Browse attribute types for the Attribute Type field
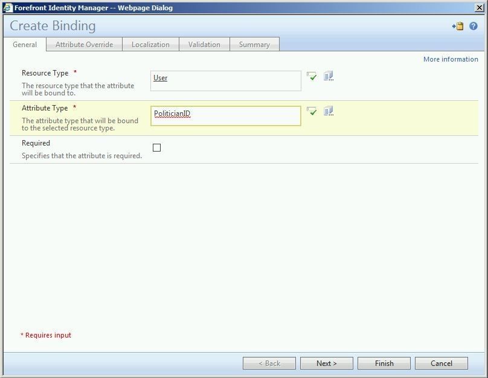 (x=329, y=111)
